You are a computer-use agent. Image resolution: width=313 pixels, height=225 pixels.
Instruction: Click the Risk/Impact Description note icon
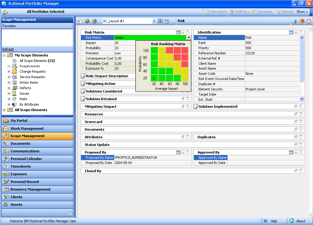83,76
